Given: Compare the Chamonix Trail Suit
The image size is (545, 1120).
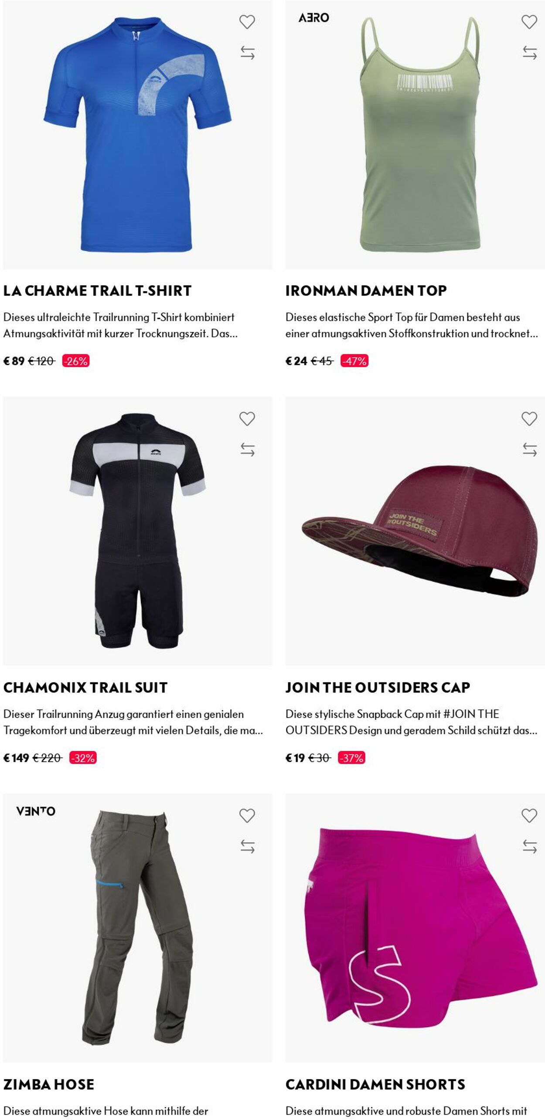Looking at the screenshot, I should (247, 449).
